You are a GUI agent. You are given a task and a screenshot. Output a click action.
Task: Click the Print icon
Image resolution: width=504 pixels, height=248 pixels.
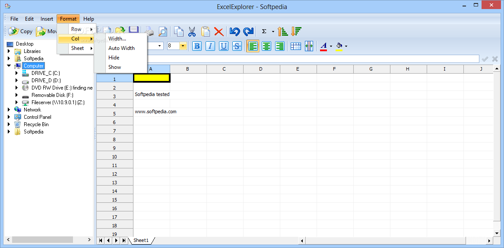click(149, 31)
